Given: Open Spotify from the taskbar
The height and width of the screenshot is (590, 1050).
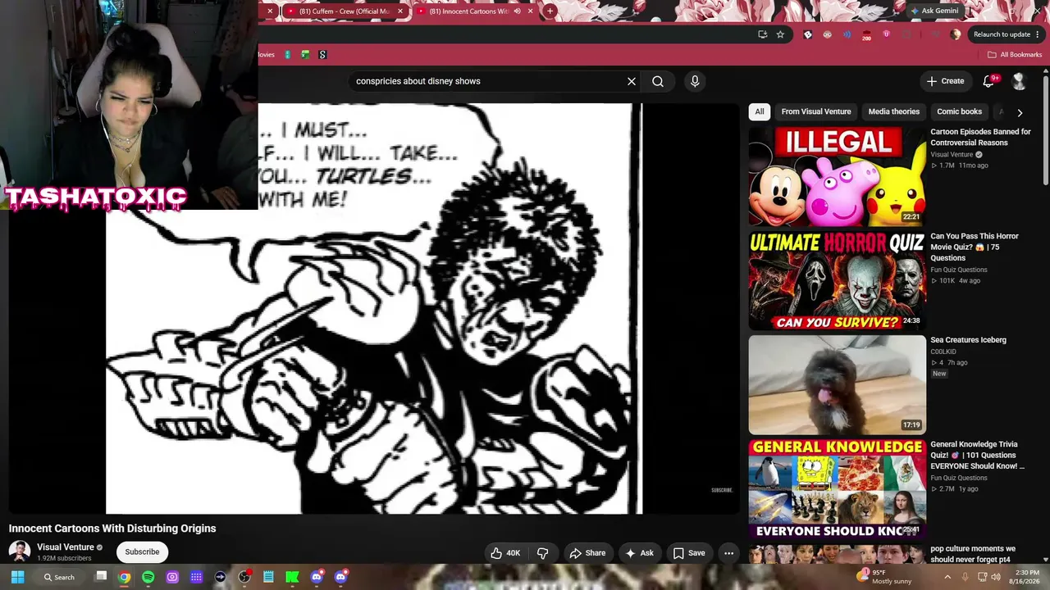Looking at the screenshot, I should (148, 577).
